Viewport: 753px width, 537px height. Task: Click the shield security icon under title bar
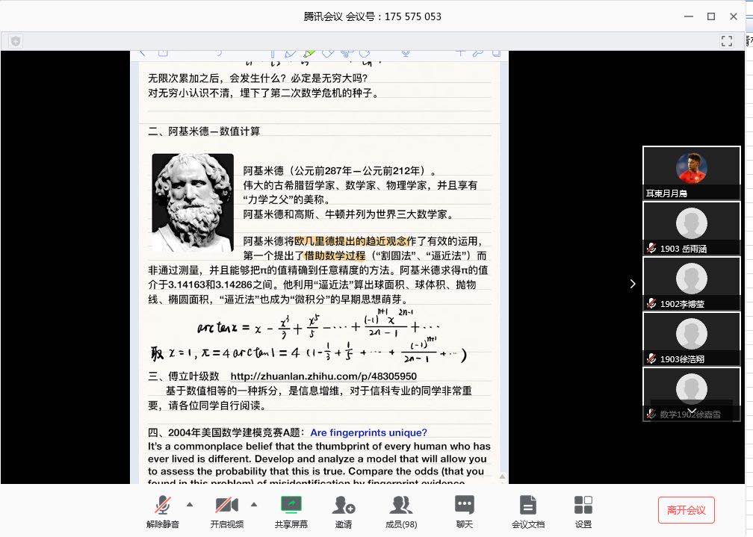point(16,41)
